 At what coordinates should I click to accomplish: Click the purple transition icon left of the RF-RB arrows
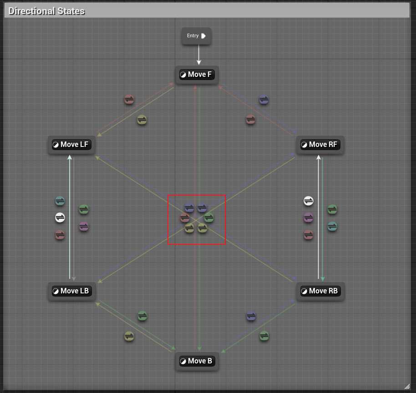(308, 218)
